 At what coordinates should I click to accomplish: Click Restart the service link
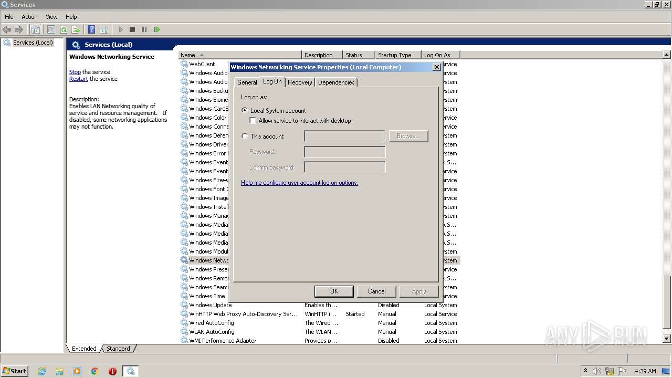pyautogui.click(x=79, y=79)
